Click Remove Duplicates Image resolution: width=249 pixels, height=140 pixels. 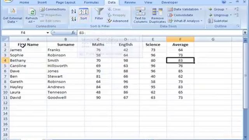click(157, 16)
